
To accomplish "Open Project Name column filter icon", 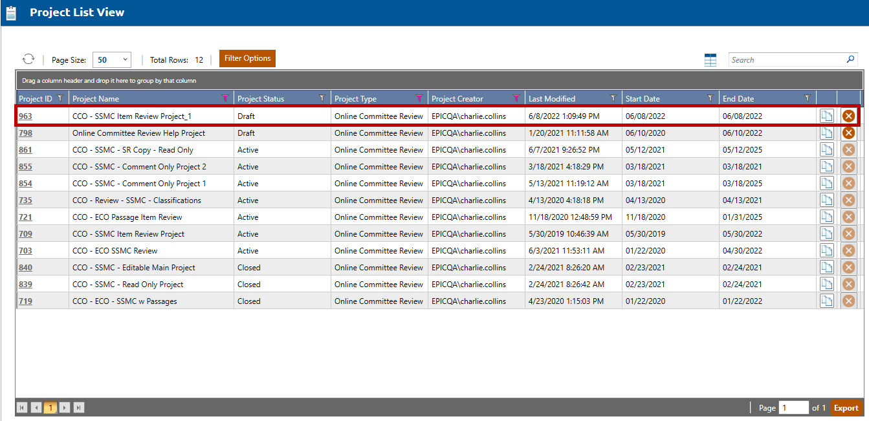I will [225, 98].
